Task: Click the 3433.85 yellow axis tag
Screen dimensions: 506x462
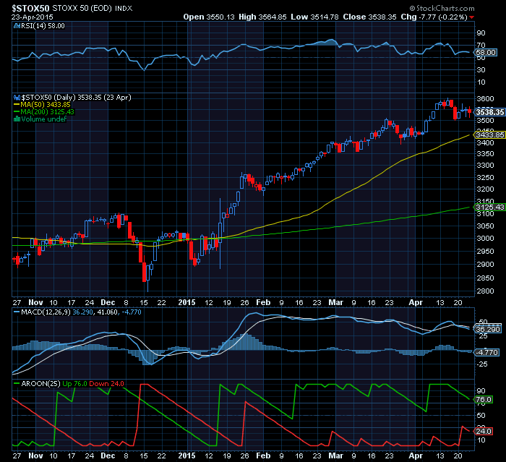Action: pos(489,135)
